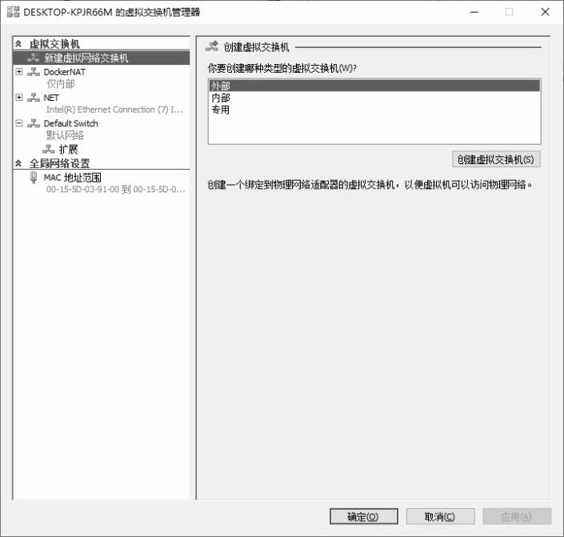The width and height of the screenshot is (564, 537).
Task: Close the Virtual Switch Manager window
Action: [545, 12]
